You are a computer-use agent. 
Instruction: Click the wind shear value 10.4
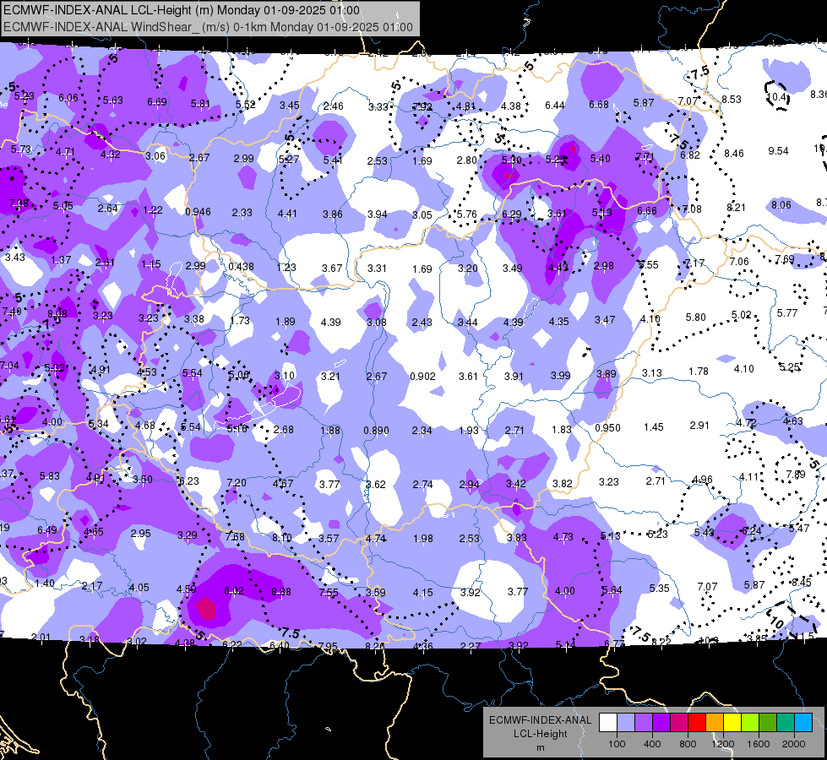778,97
